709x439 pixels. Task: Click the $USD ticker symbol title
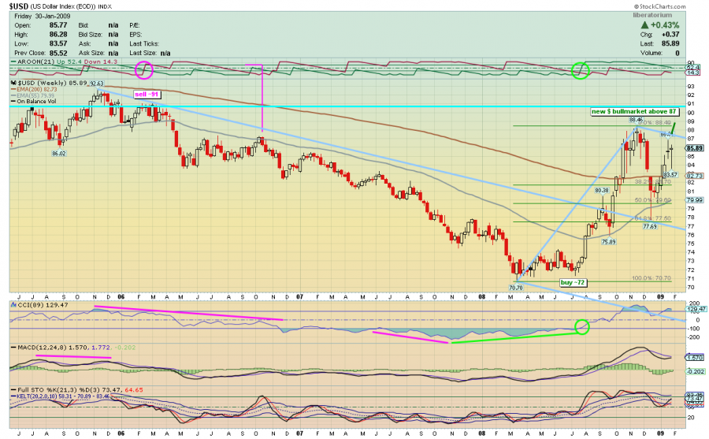click(19, 6)
